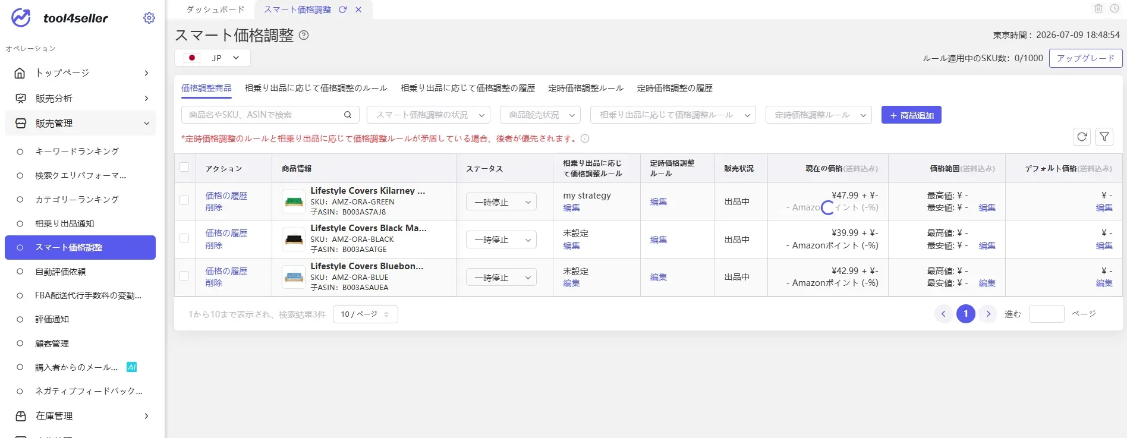Go to next page arrow

(988, 314)
